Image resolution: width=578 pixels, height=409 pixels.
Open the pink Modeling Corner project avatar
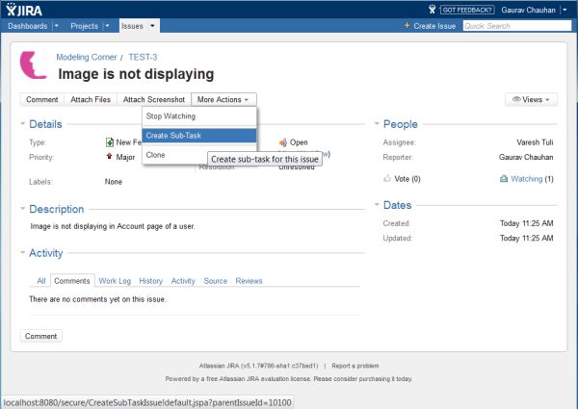pos(33,65)
